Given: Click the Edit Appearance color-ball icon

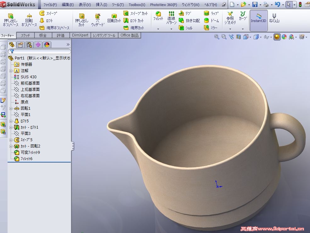Looking at the screenshot, I should [x=284, y=37].
